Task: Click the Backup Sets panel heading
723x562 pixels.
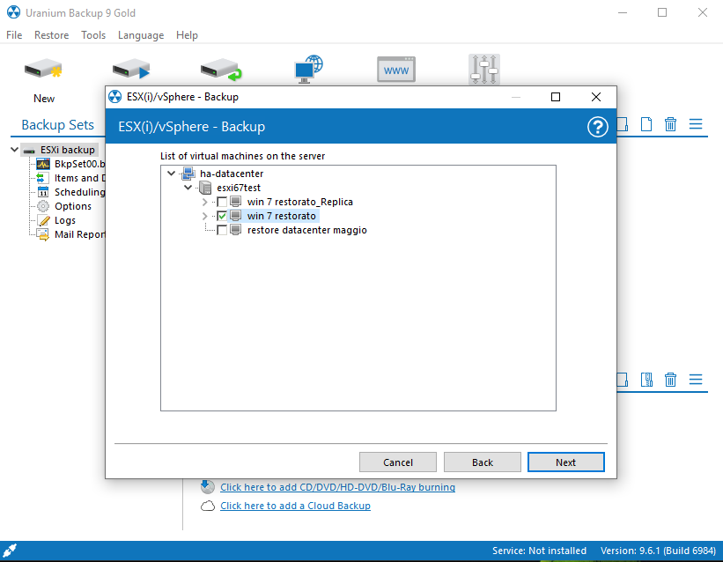Action: coord(57,125)
